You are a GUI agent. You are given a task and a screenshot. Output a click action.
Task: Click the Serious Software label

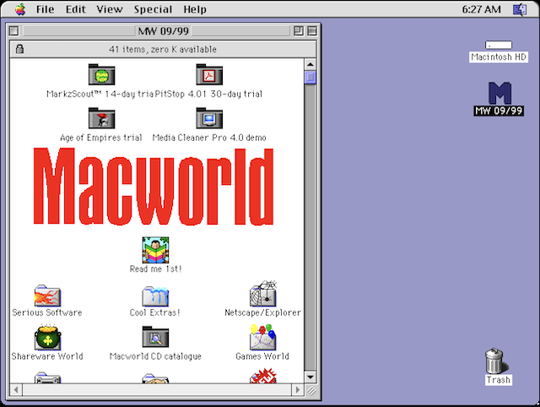[x=47, y=312]
